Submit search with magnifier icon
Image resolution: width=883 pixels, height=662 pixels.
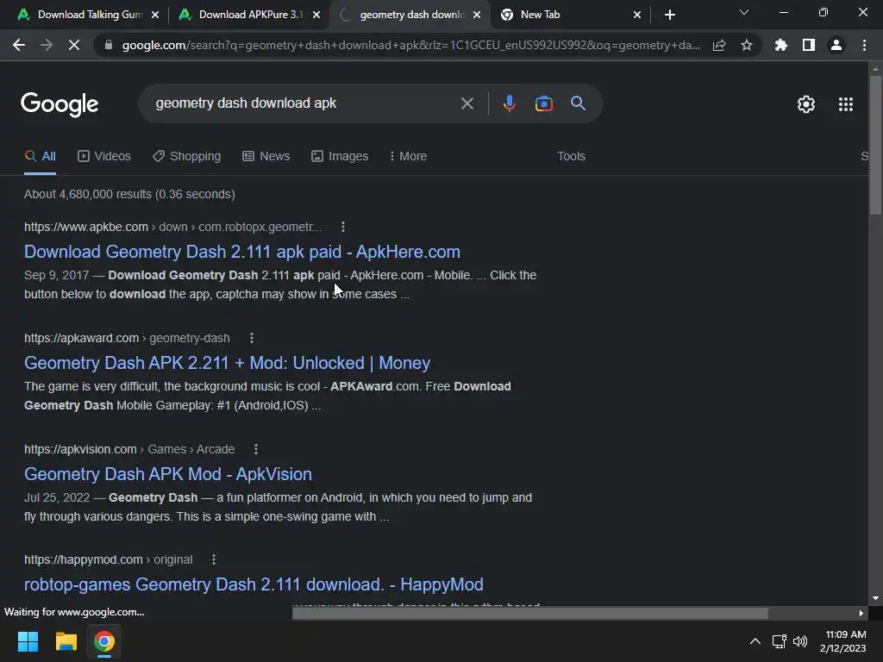pyautogui.click(x=578, y=103)
